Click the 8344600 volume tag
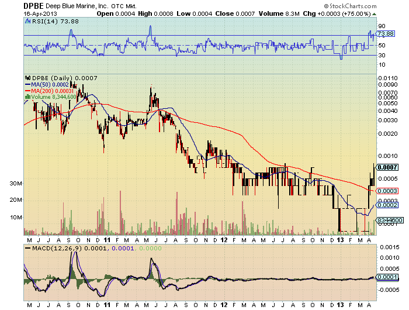409x310 pixels. pos(390,220)
